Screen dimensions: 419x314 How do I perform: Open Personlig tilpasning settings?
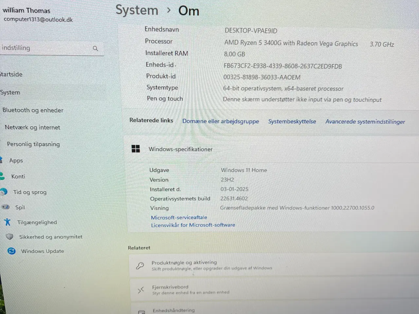(33, 144)
